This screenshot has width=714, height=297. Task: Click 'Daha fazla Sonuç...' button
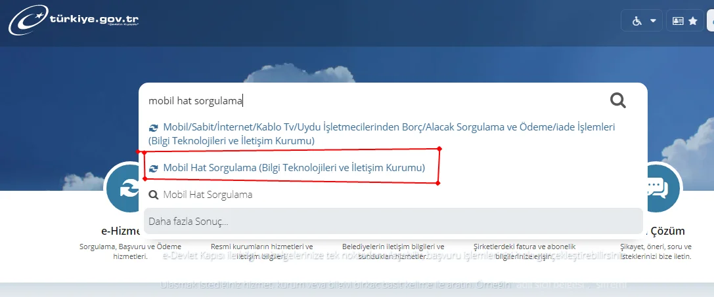[393, 222]
